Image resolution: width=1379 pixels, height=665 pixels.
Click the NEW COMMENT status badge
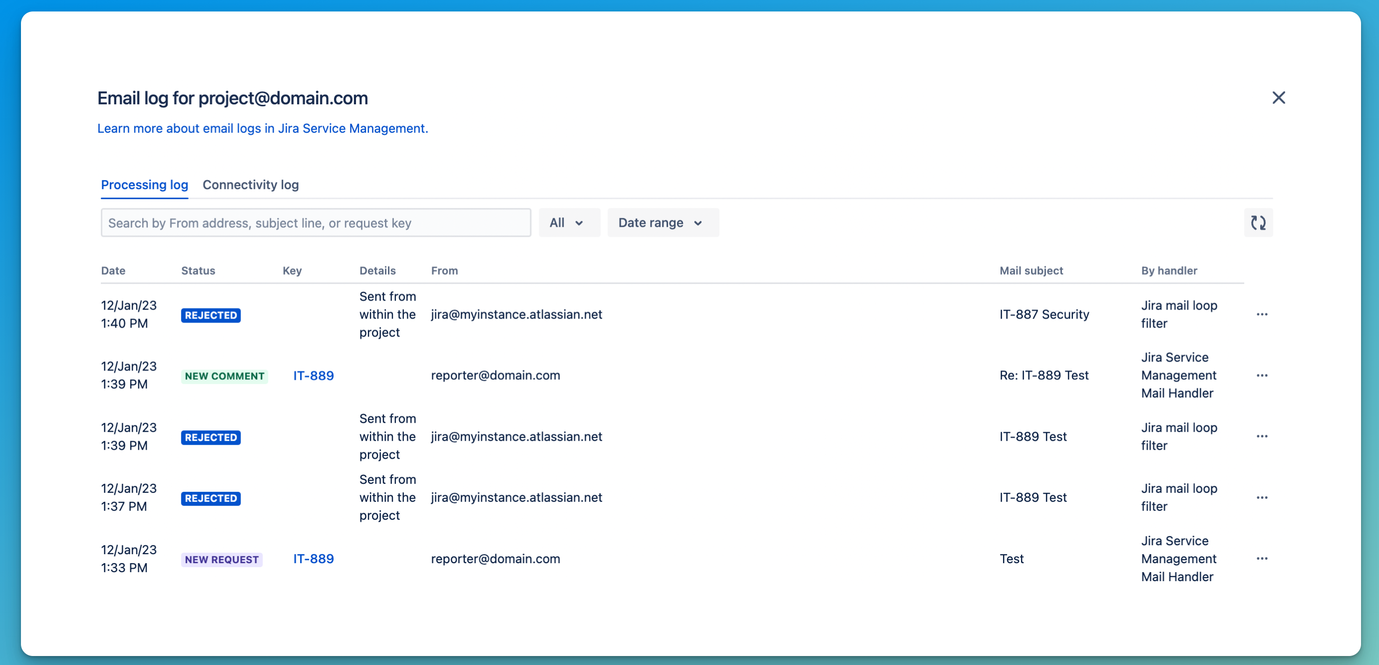pyautogui.click(x=224, y=375)
